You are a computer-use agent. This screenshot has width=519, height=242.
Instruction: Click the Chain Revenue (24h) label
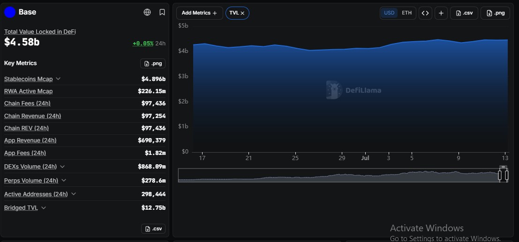pos(32,116)
